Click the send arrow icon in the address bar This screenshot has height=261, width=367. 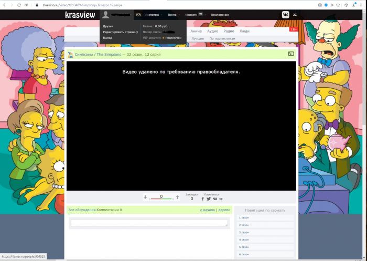[x=332, y=5]
